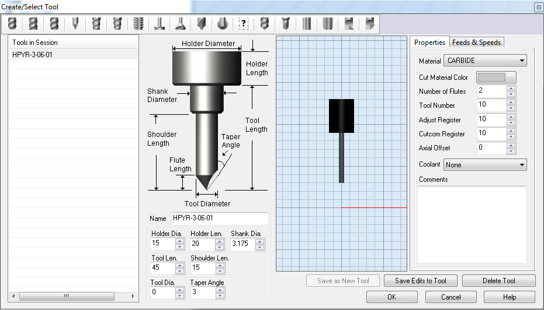Choose the rounded U-shaped tool icon

pyautogui.click(x=222, y=24)
